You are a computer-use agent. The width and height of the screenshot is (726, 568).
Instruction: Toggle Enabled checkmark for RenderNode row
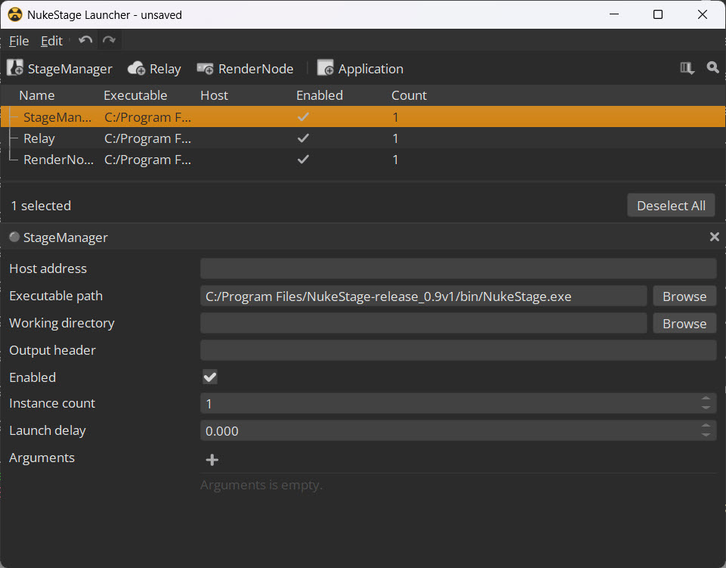(303, 160)
